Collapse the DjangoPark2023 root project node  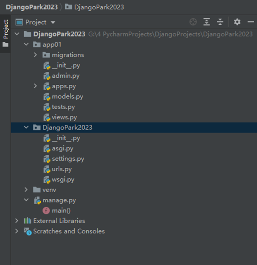[17, 34]
